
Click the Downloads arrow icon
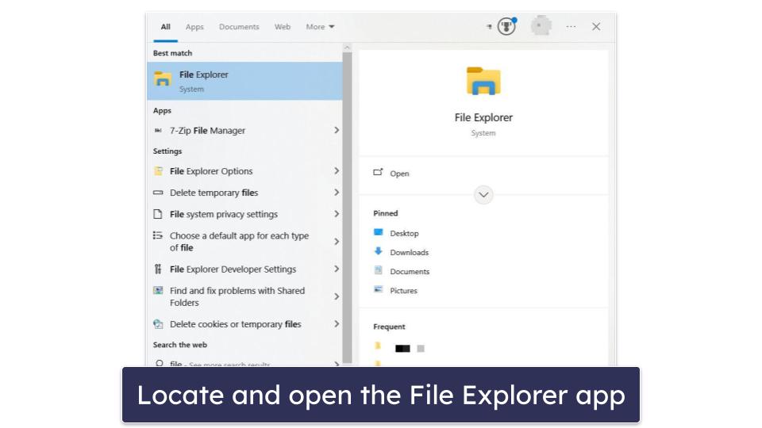(x=378, y=251)
